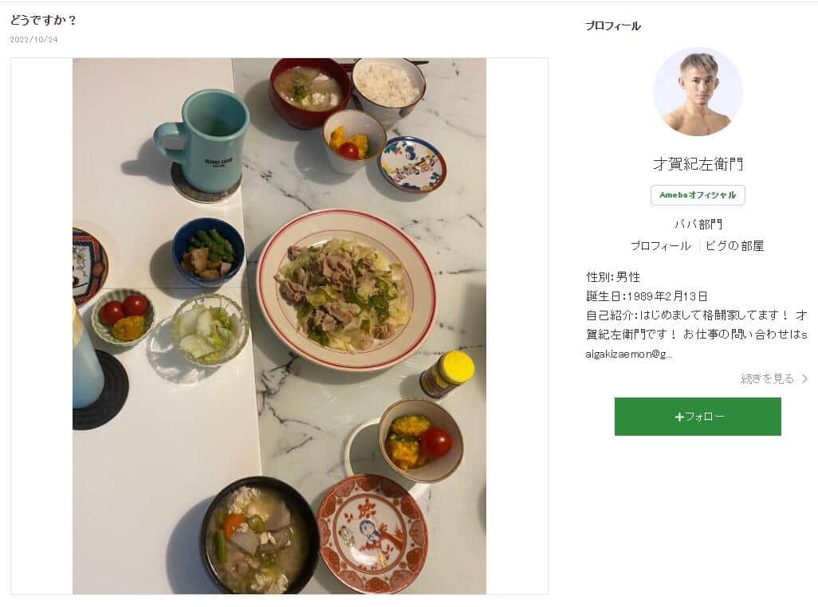This screenshot has width=818, height=607.
Task: Open the ピグの部屋 menu item
Action: tap(733, 246)
